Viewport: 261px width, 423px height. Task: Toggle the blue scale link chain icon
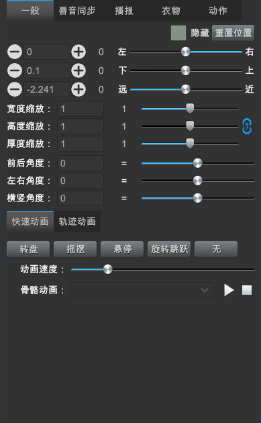[247, 126]
